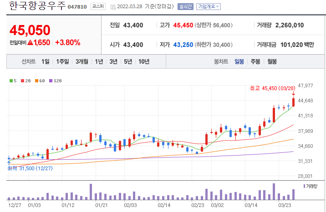Click the stock code 047810
Screen dimensions: 326x212
click(x=77, y=7)
